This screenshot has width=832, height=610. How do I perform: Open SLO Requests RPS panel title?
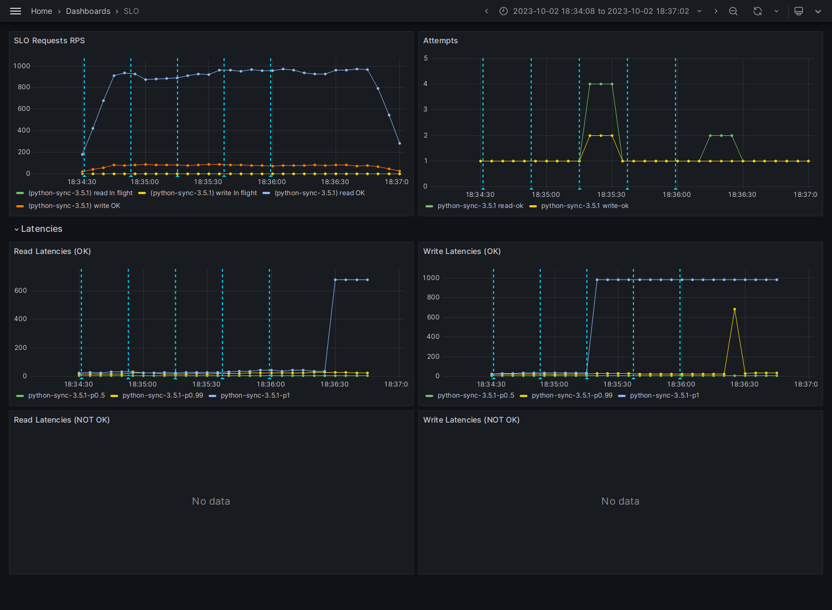coord(49,40)
